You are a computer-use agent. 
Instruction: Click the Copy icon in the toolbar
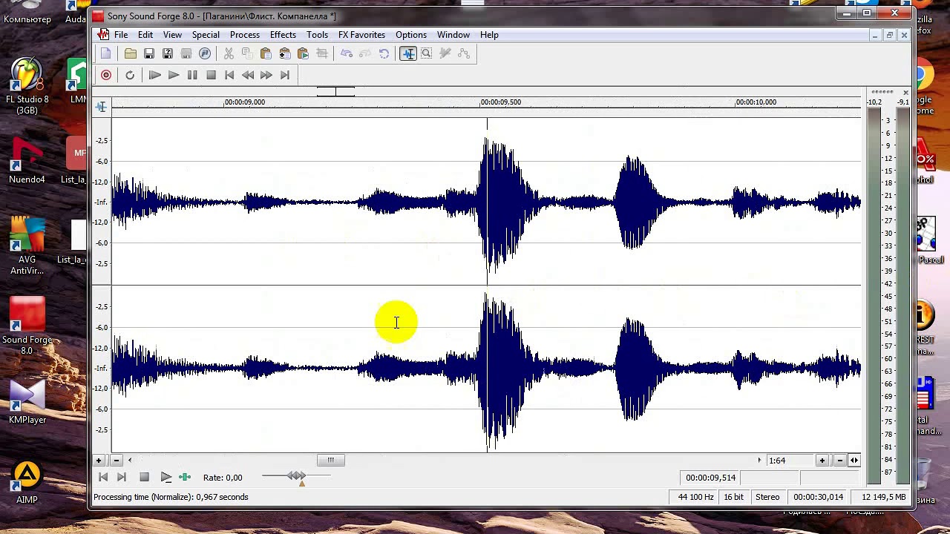tap(247, 53)
